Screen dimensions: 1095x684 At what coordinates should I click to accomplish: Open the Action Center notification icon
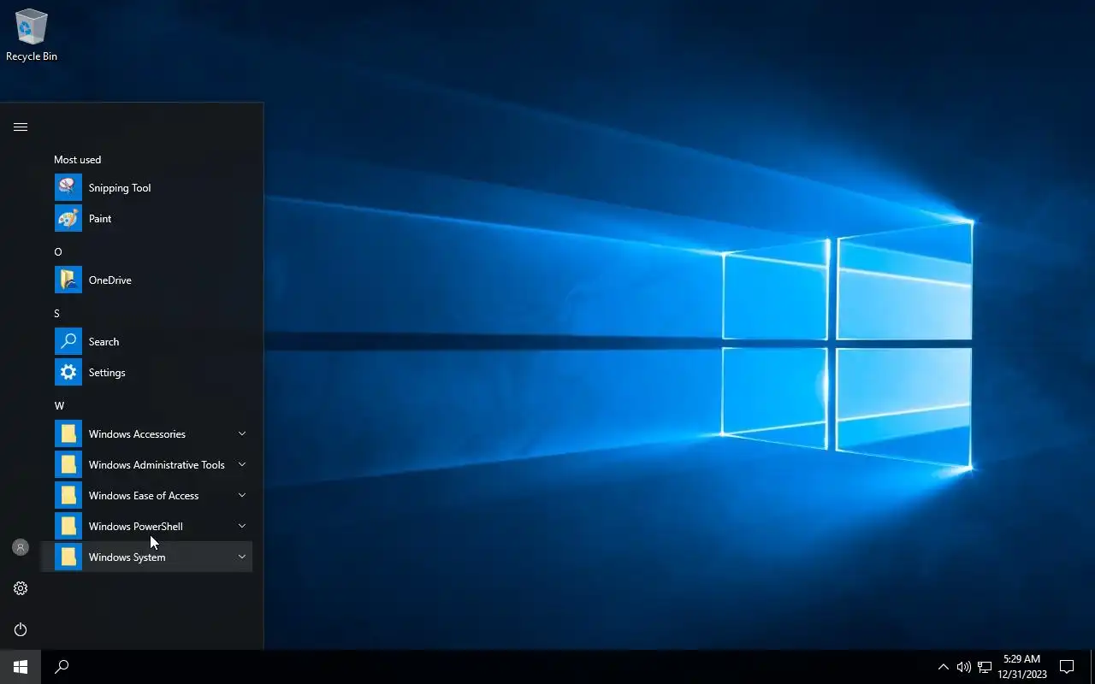coord(1067,667)
